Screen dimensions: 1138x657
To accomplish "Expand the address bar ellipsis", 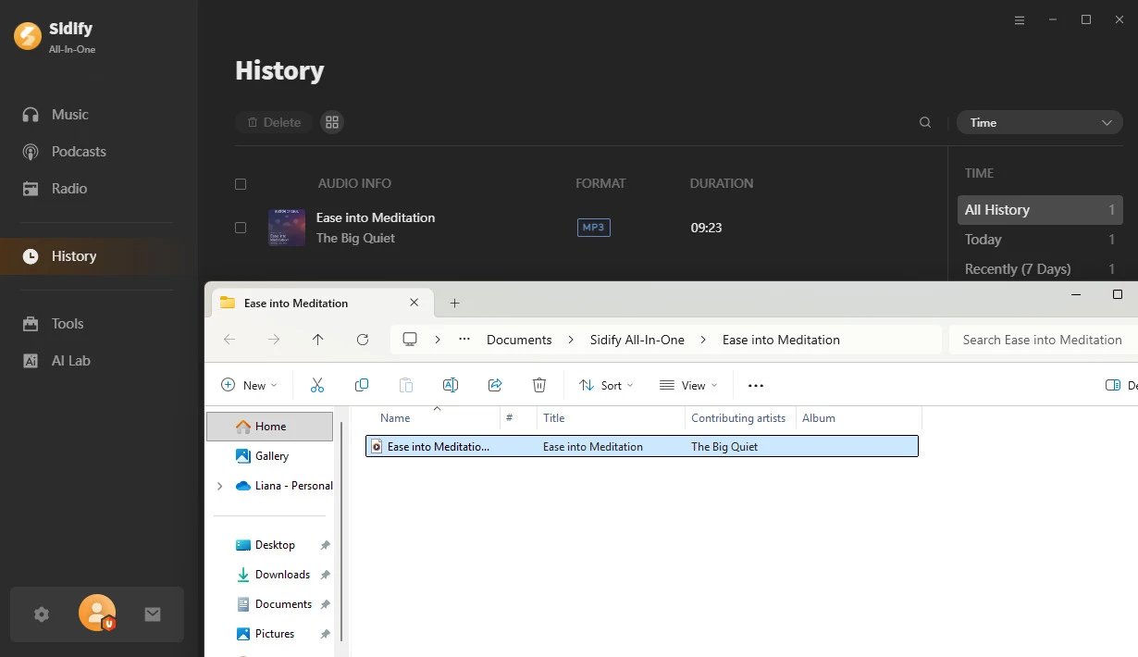I will click(464, 340).
